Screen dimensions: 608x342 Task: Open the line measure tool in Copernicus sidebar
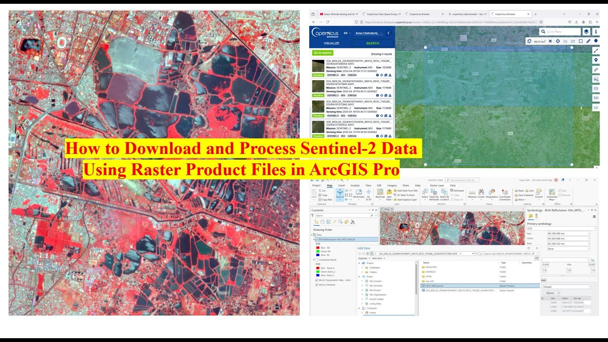coord(596,51)
